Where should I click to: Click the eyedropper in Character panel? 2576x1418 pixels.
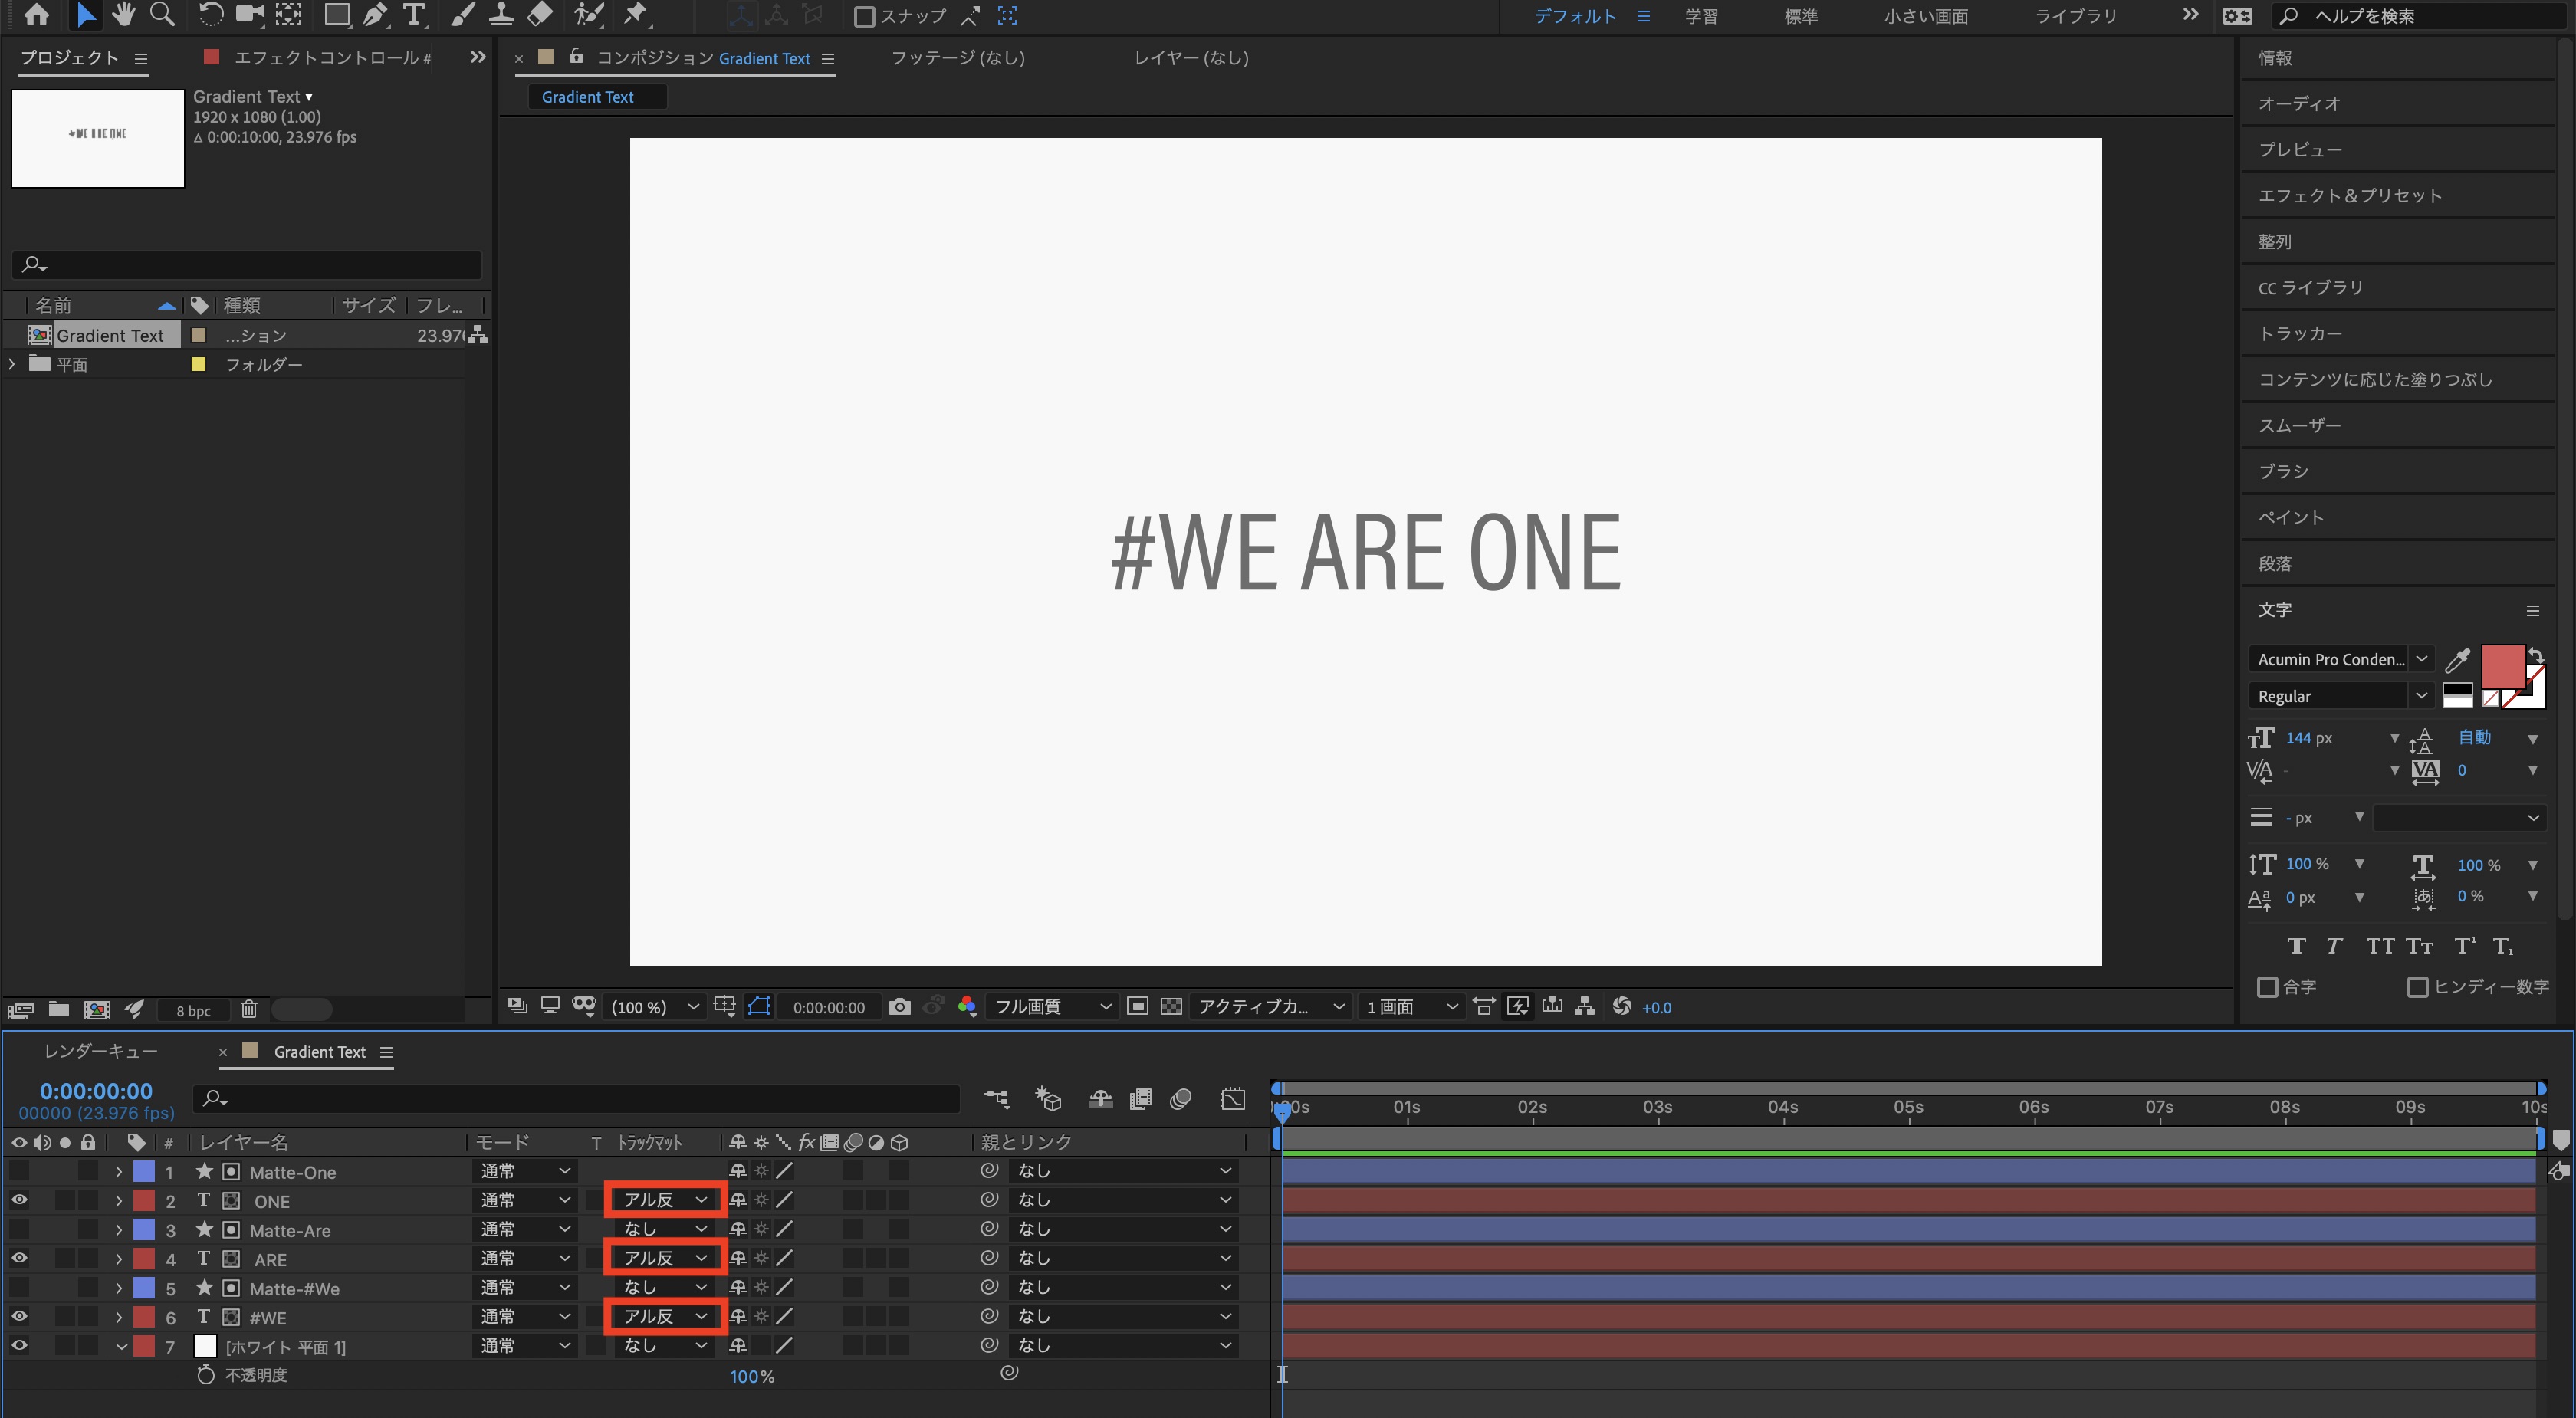(2457, 660)
